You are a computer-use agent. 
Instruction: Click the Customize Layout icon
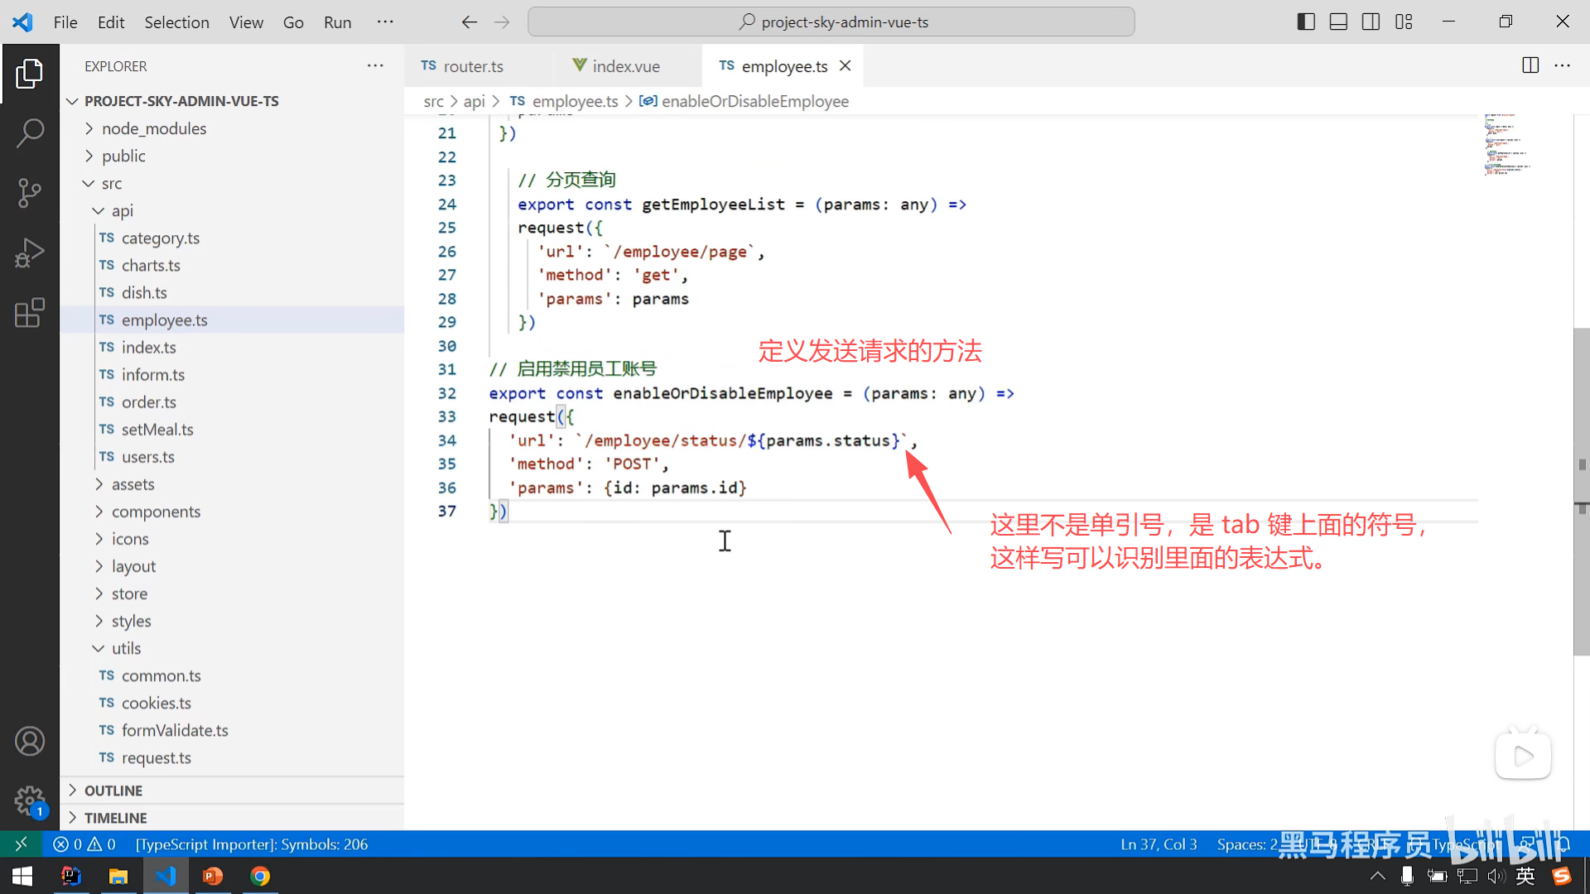click(1404, 22)
